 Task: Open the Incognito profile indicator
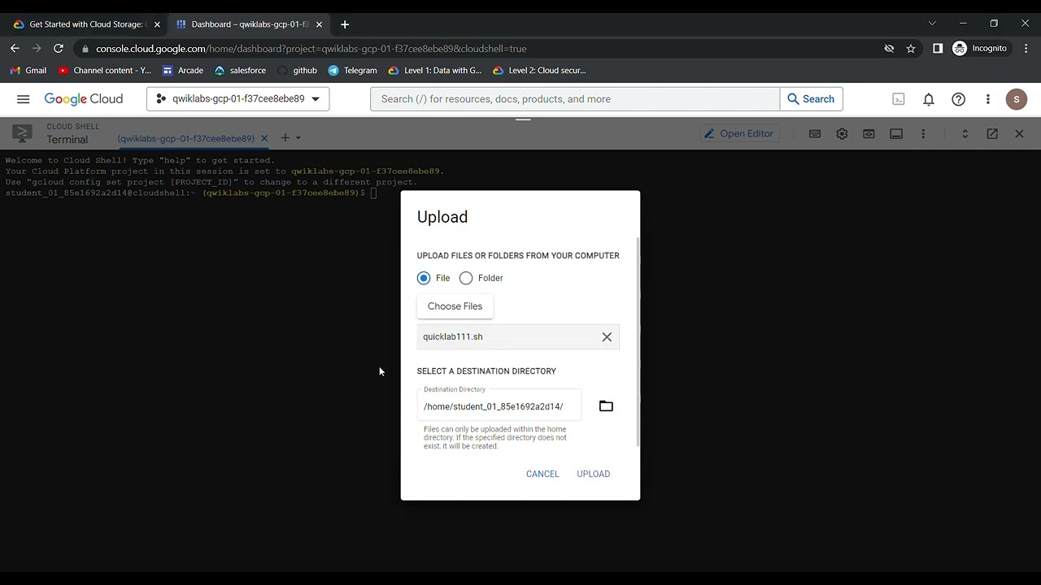pyautogui.click(x=980, y=49)
